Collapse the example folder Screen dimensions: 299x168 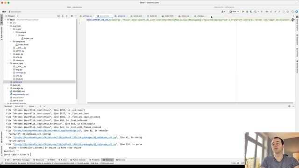(8, 26)
